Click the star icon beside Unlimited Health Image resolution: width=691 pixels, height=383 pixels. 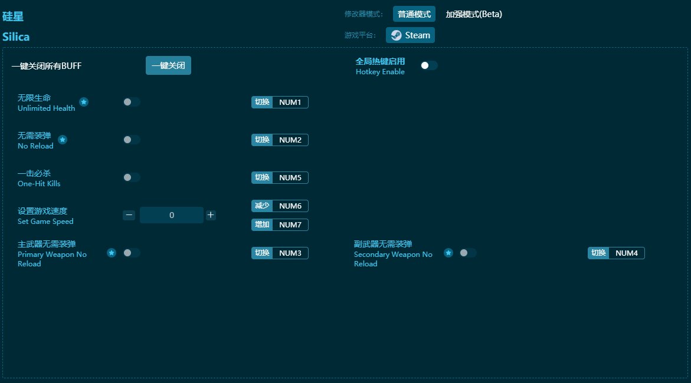84,102
